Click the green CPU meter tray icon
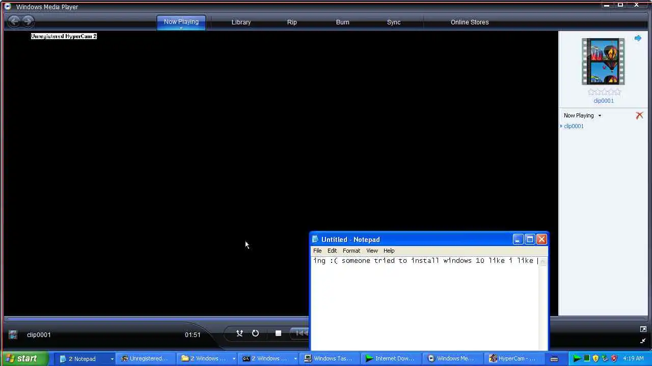This screenshot has height=366, width=652. pyautogui.click(x=587, y=358)
